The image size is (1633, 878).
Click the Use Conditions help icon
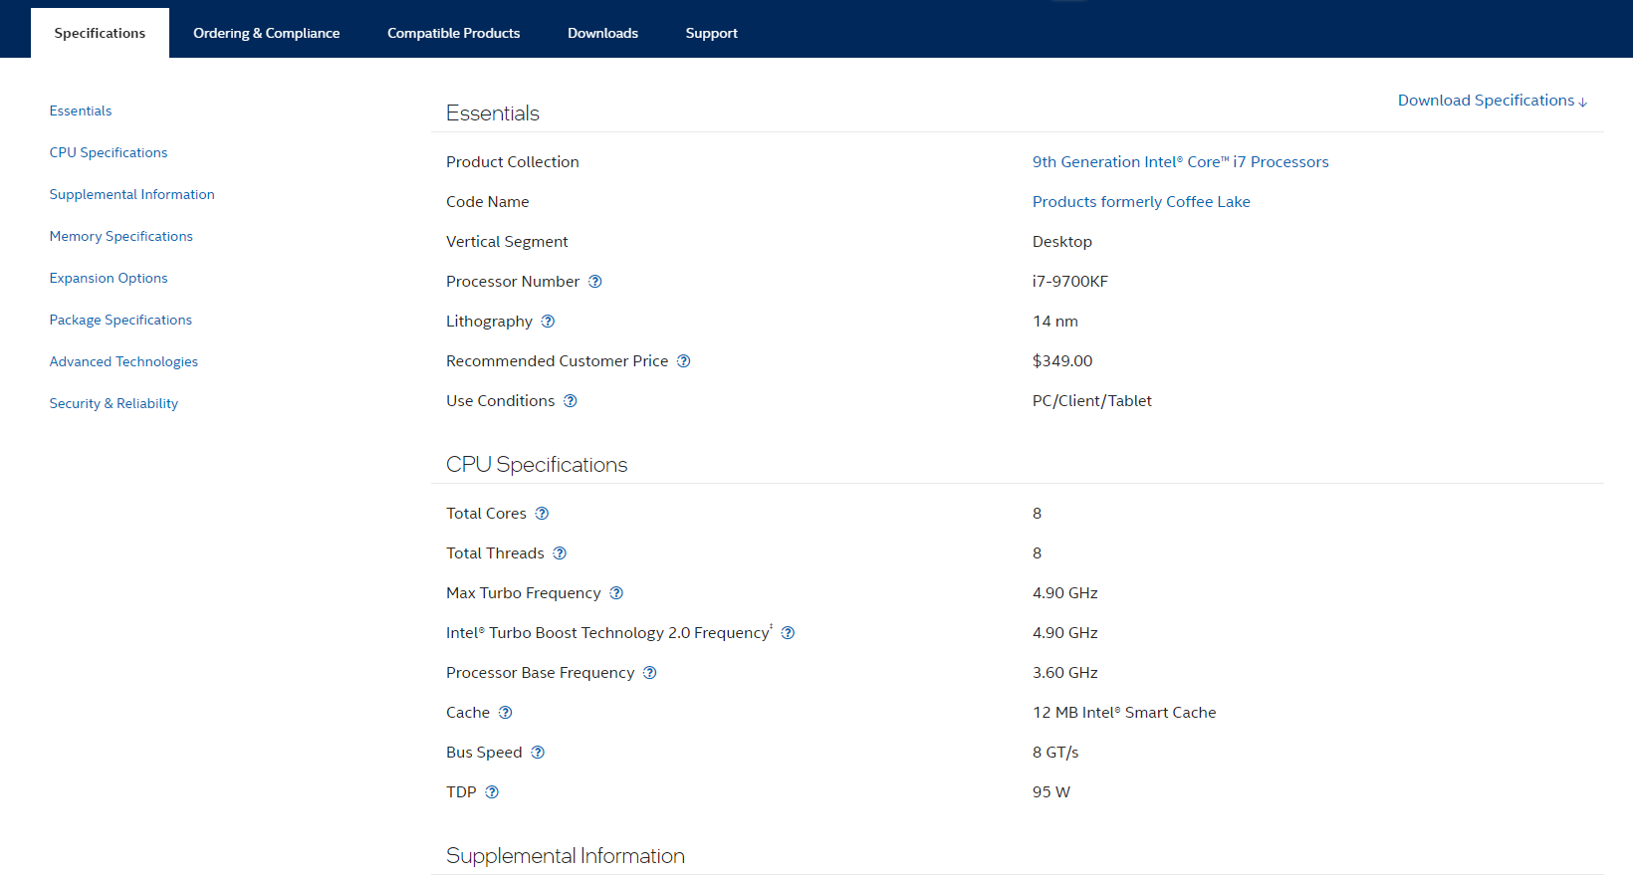[x=571, y=401]
